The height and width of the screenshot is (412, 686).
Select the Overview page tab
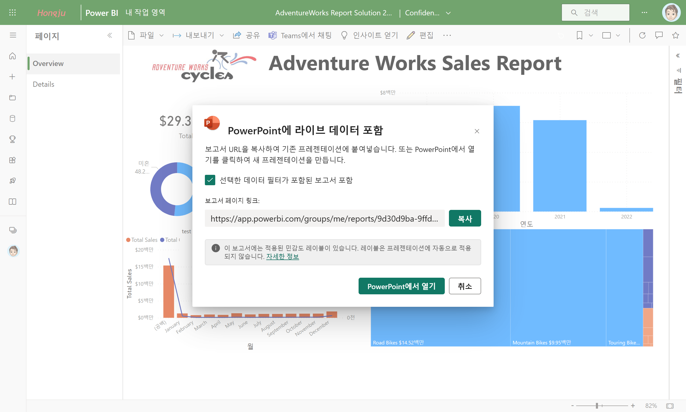tap(48, 64)
